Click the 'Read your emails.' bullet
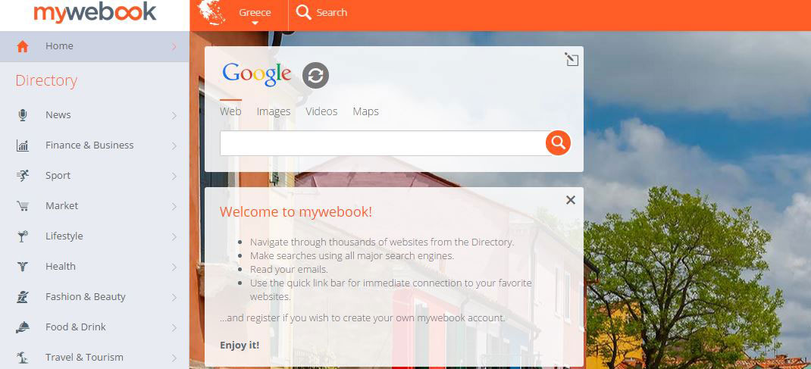 coord(289,269)
